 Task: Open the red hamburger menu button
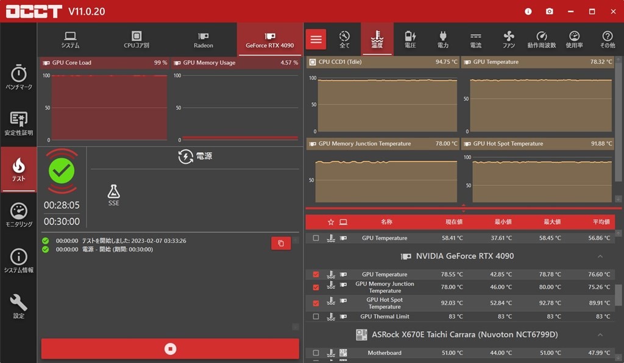click(x=316, y=40)
